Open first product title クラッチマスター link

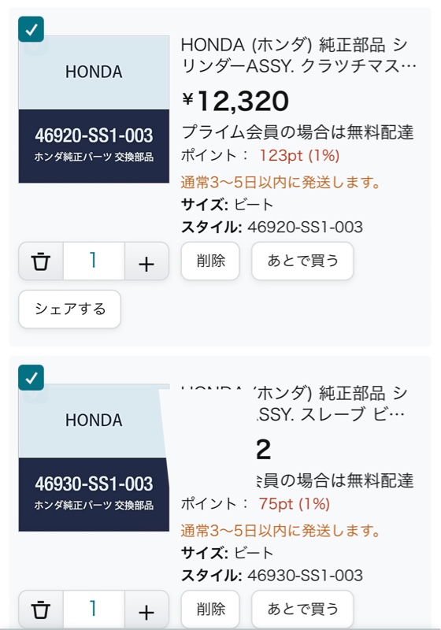tap(298, 55)
